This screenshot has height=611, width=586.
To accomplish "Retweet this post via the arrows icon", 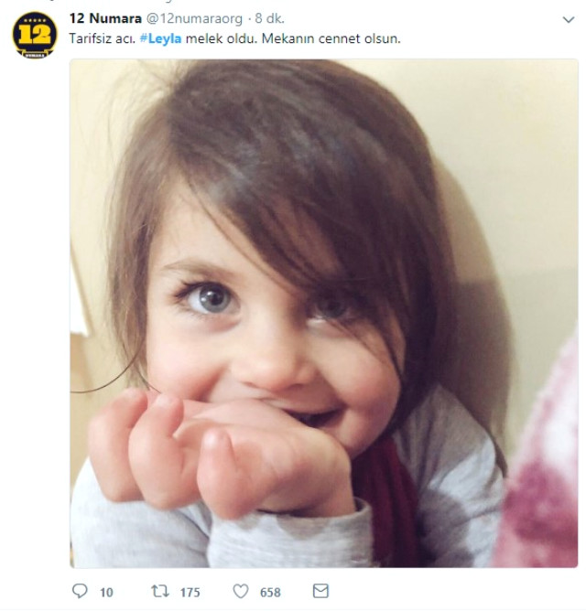I will pos(159,591).
